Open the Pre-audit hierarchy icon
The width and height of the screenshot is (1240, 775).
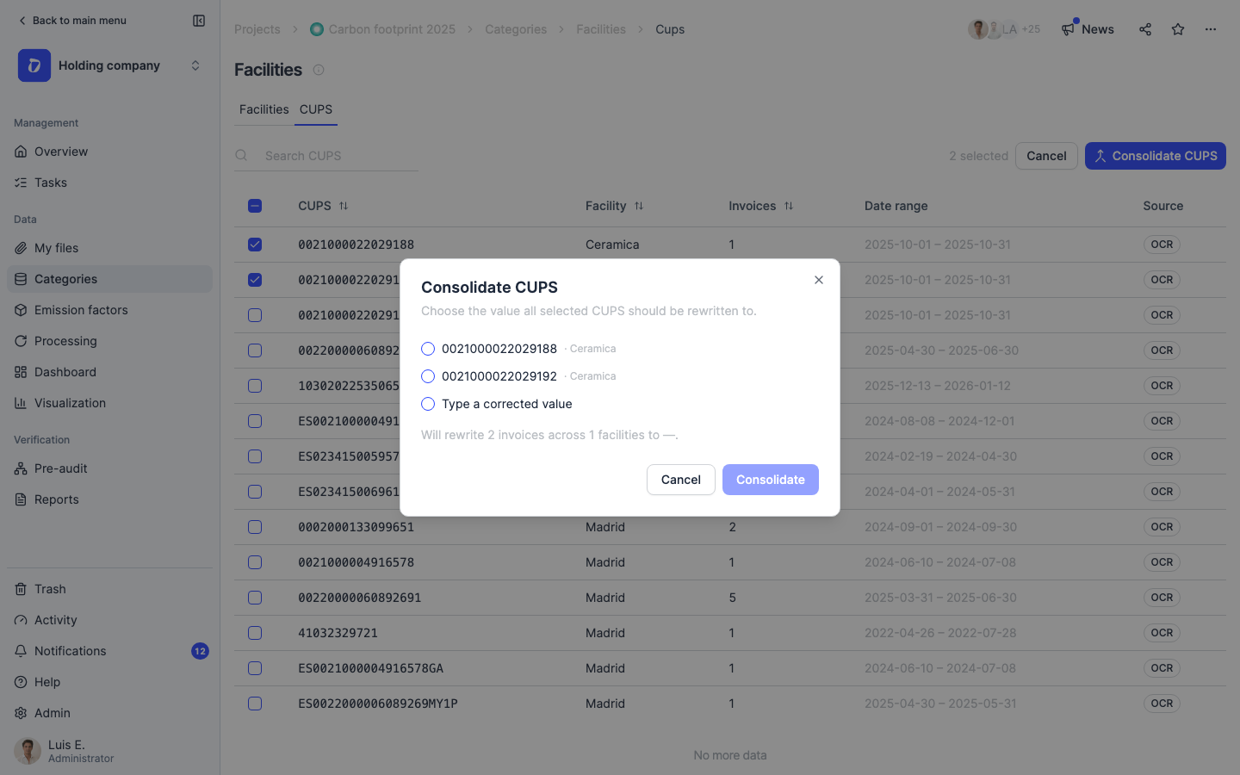pos(21,468)
